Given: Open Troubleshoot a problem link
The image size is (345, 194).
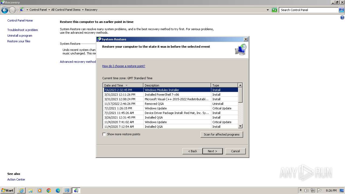Looking at the screenshot, I should tap(23, 30).
